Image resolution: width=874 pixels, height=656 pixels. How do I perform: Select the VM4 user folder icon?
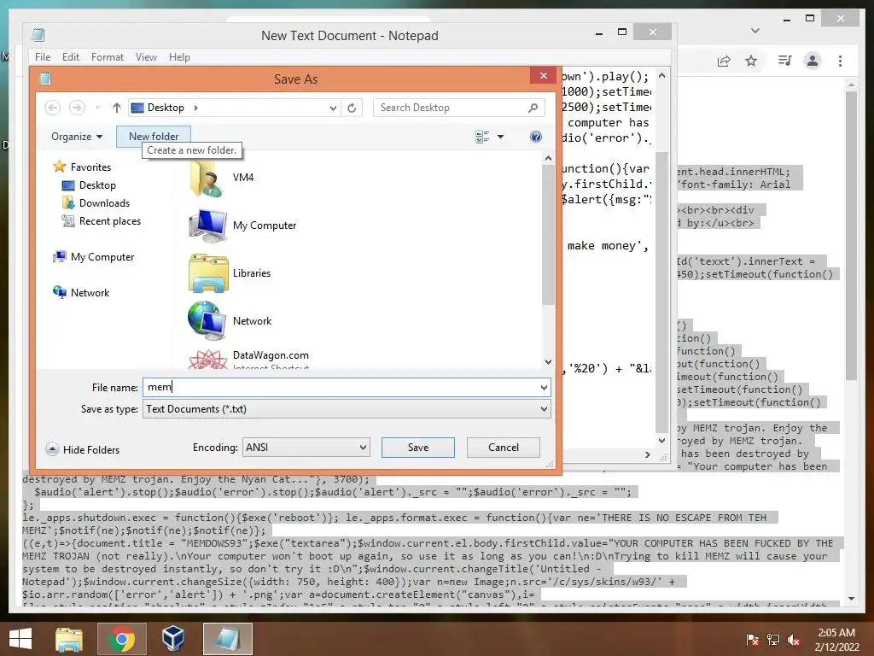[207, 178]
